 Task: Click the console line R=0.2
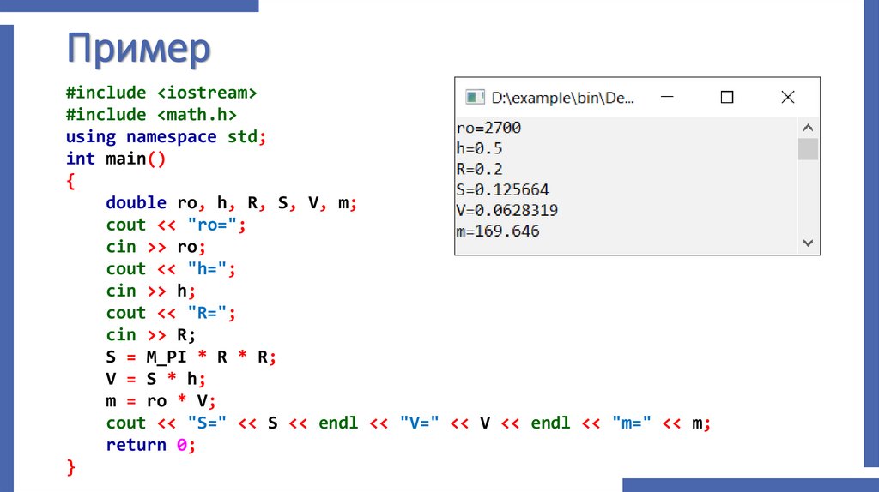479,169
